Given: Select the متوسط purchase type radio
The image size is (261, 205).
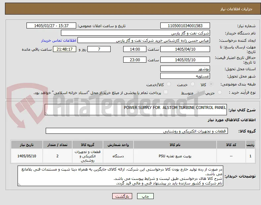Looking at the screenshot, I should coord(198,92).
